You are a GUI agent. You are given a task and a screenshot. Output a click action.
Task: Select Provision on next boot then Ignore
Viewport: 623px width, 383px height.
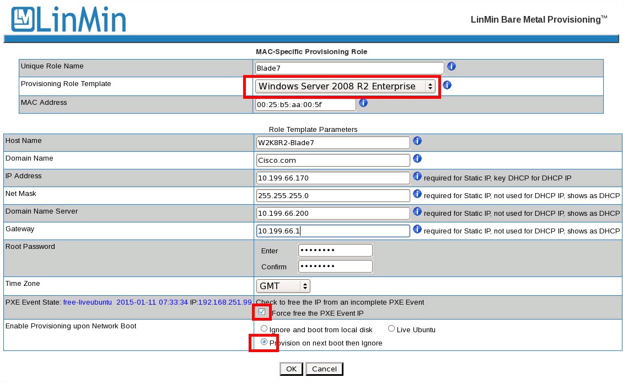tap(264, 342)
